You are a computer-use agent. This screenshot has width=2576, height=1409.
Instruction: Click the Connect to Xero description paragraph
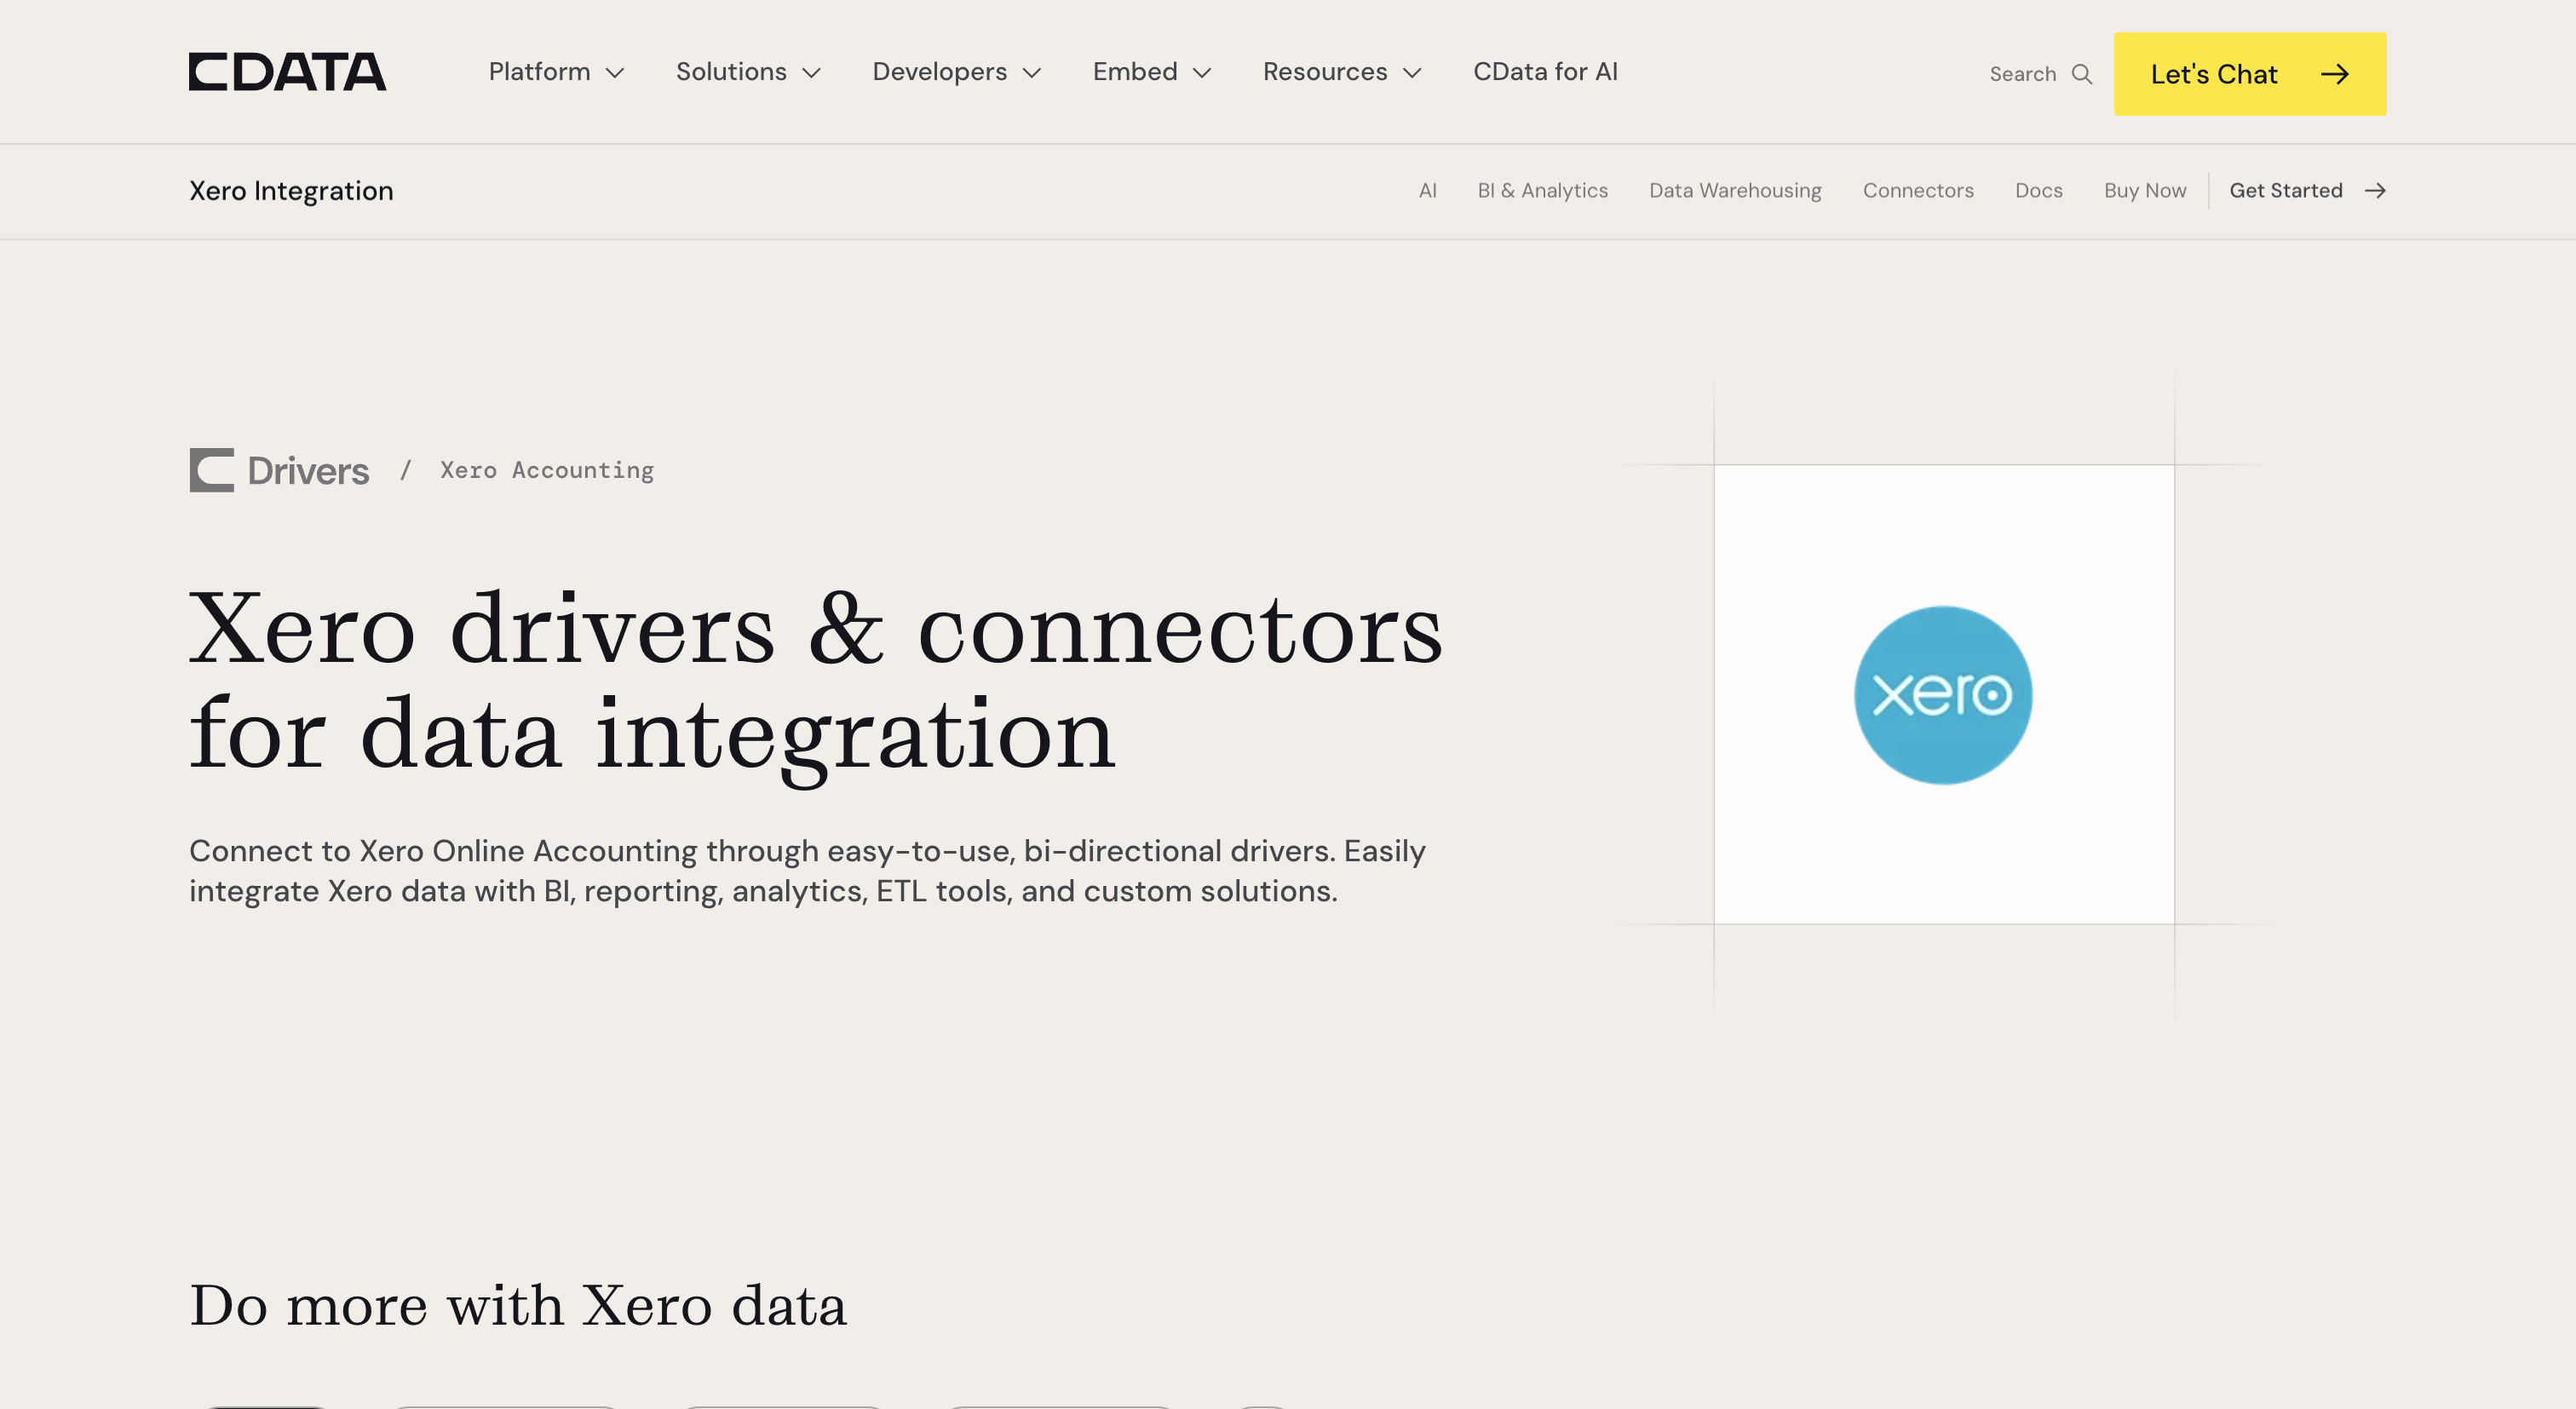click(807, 871)
